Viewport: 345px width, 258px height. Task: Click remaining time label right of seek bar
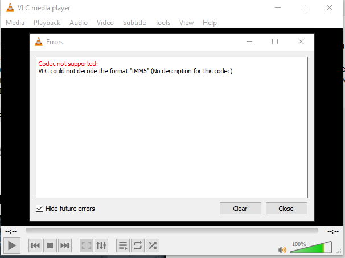(x=333, y=231)
